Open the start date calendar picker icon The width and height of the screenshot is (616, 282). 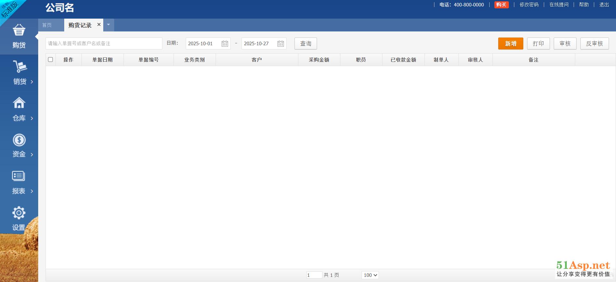(225, 44)
